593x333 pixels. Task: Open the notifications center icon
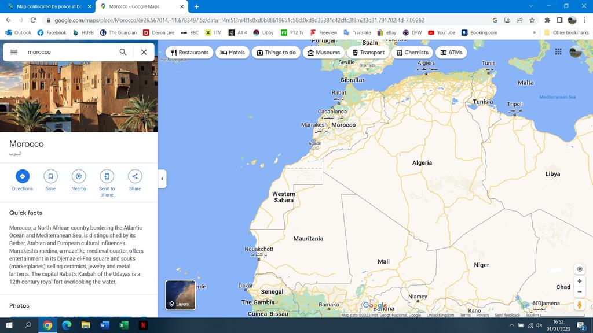pos(581,325)
